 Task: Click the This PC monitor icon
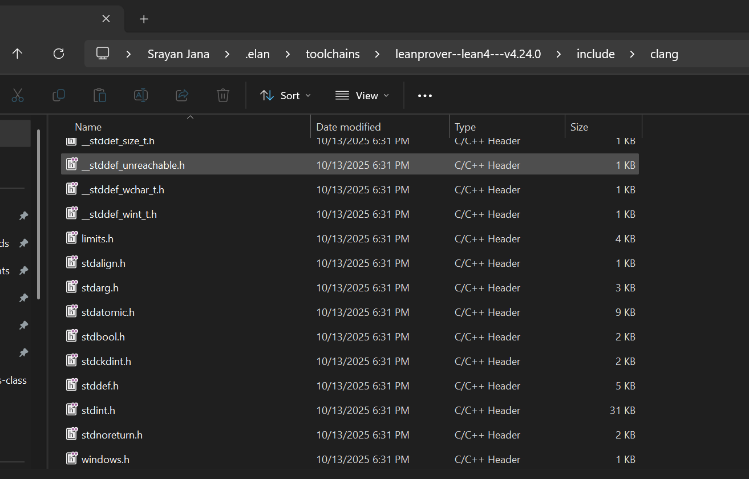[x=103, y=54]
